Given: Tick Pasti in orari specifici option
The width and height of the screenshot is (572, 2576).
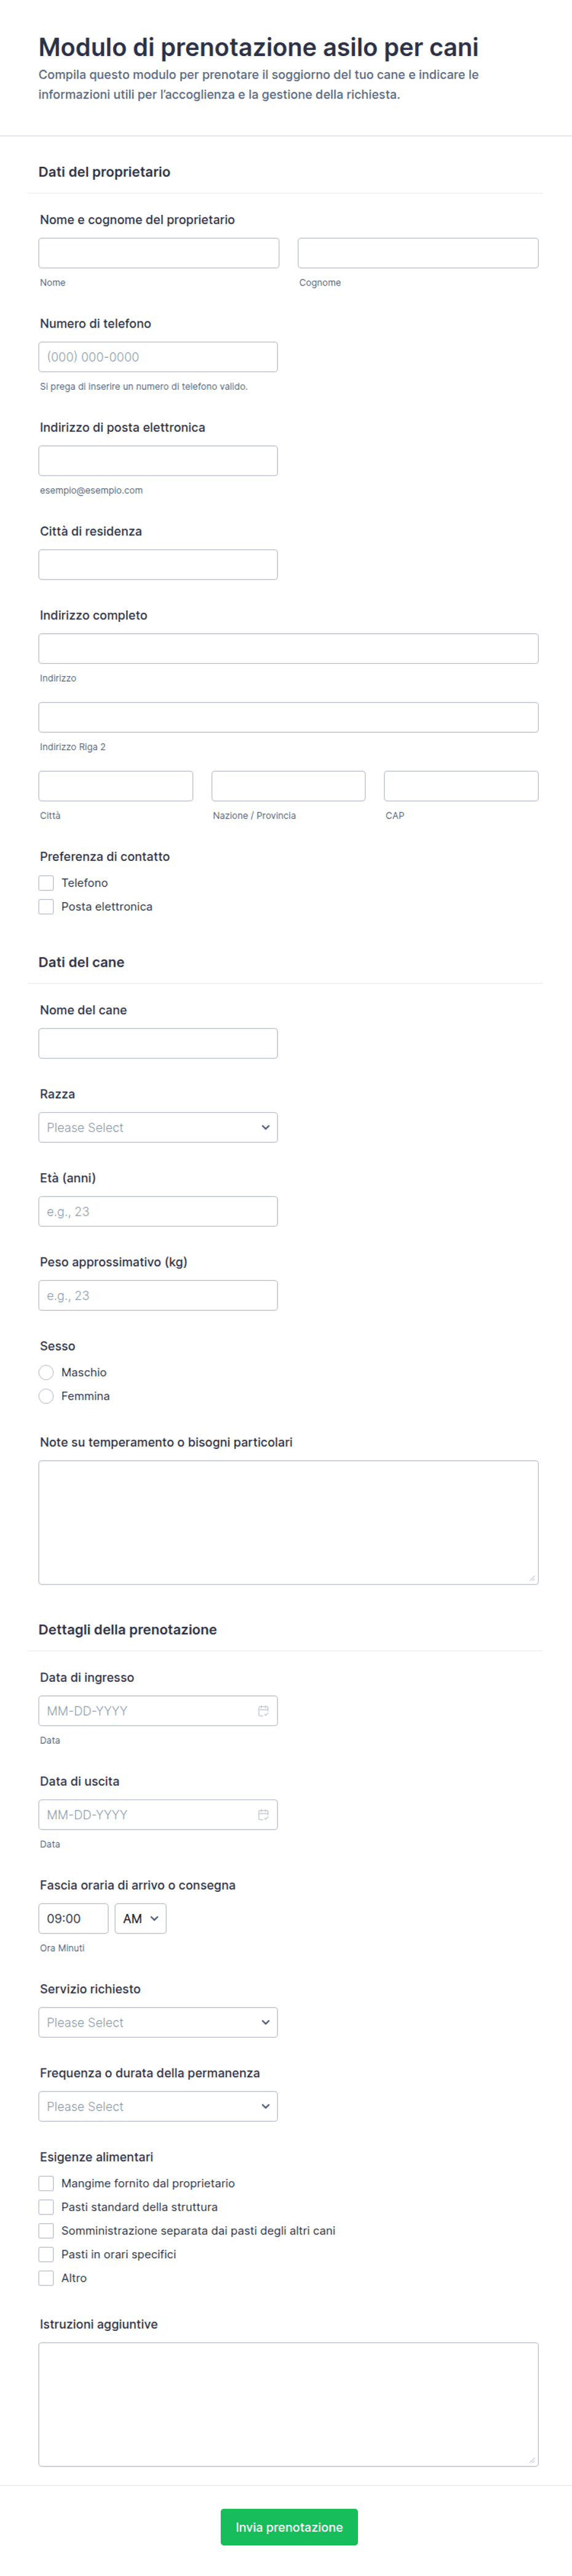Looking at the screenshot, I should pyautogui.click(x=46, y=2254).
